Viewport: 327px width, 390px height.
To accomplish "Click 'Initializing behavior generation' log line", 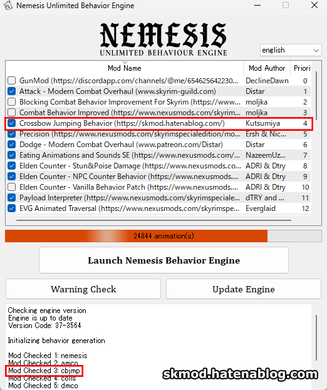I will [x=56, y=341].
